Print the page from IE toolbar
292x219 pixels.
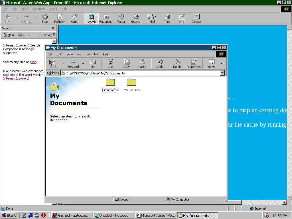point(167,19)
